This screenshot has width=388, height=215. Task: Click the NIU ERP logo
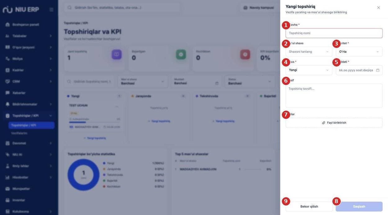pyautogui.click(x=21, y=10)
